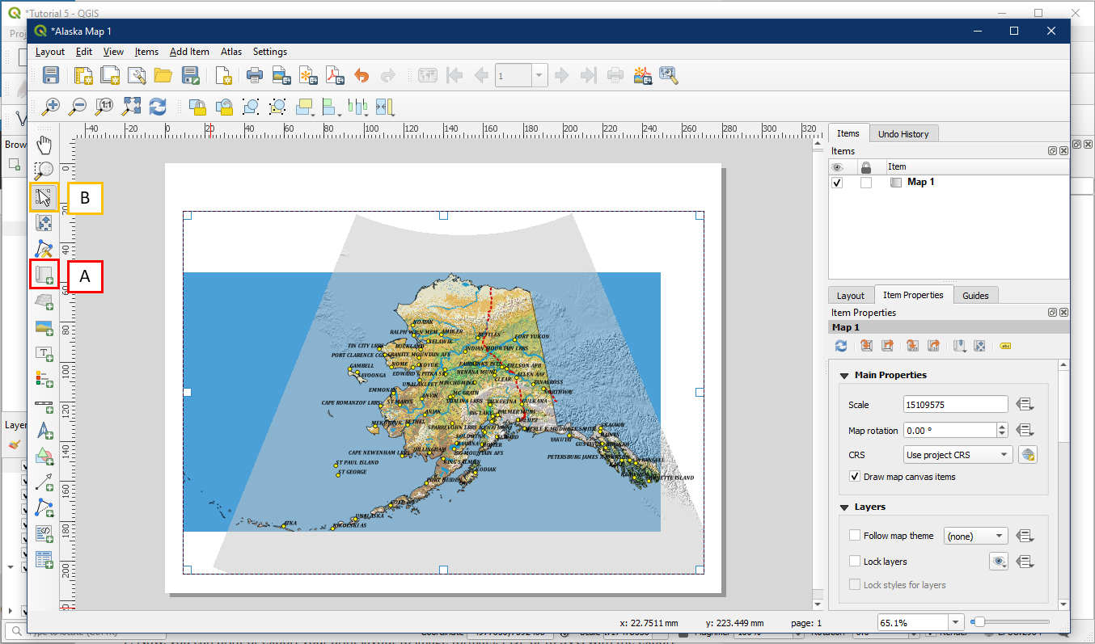Toggle visibility checkbox for Map 1
Viewport: 1095px width, 644px height.
[837, 183]
